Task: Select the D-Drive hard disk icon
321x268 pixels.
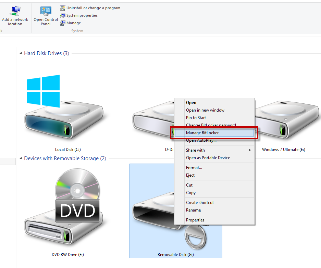Action: (153, 120)
